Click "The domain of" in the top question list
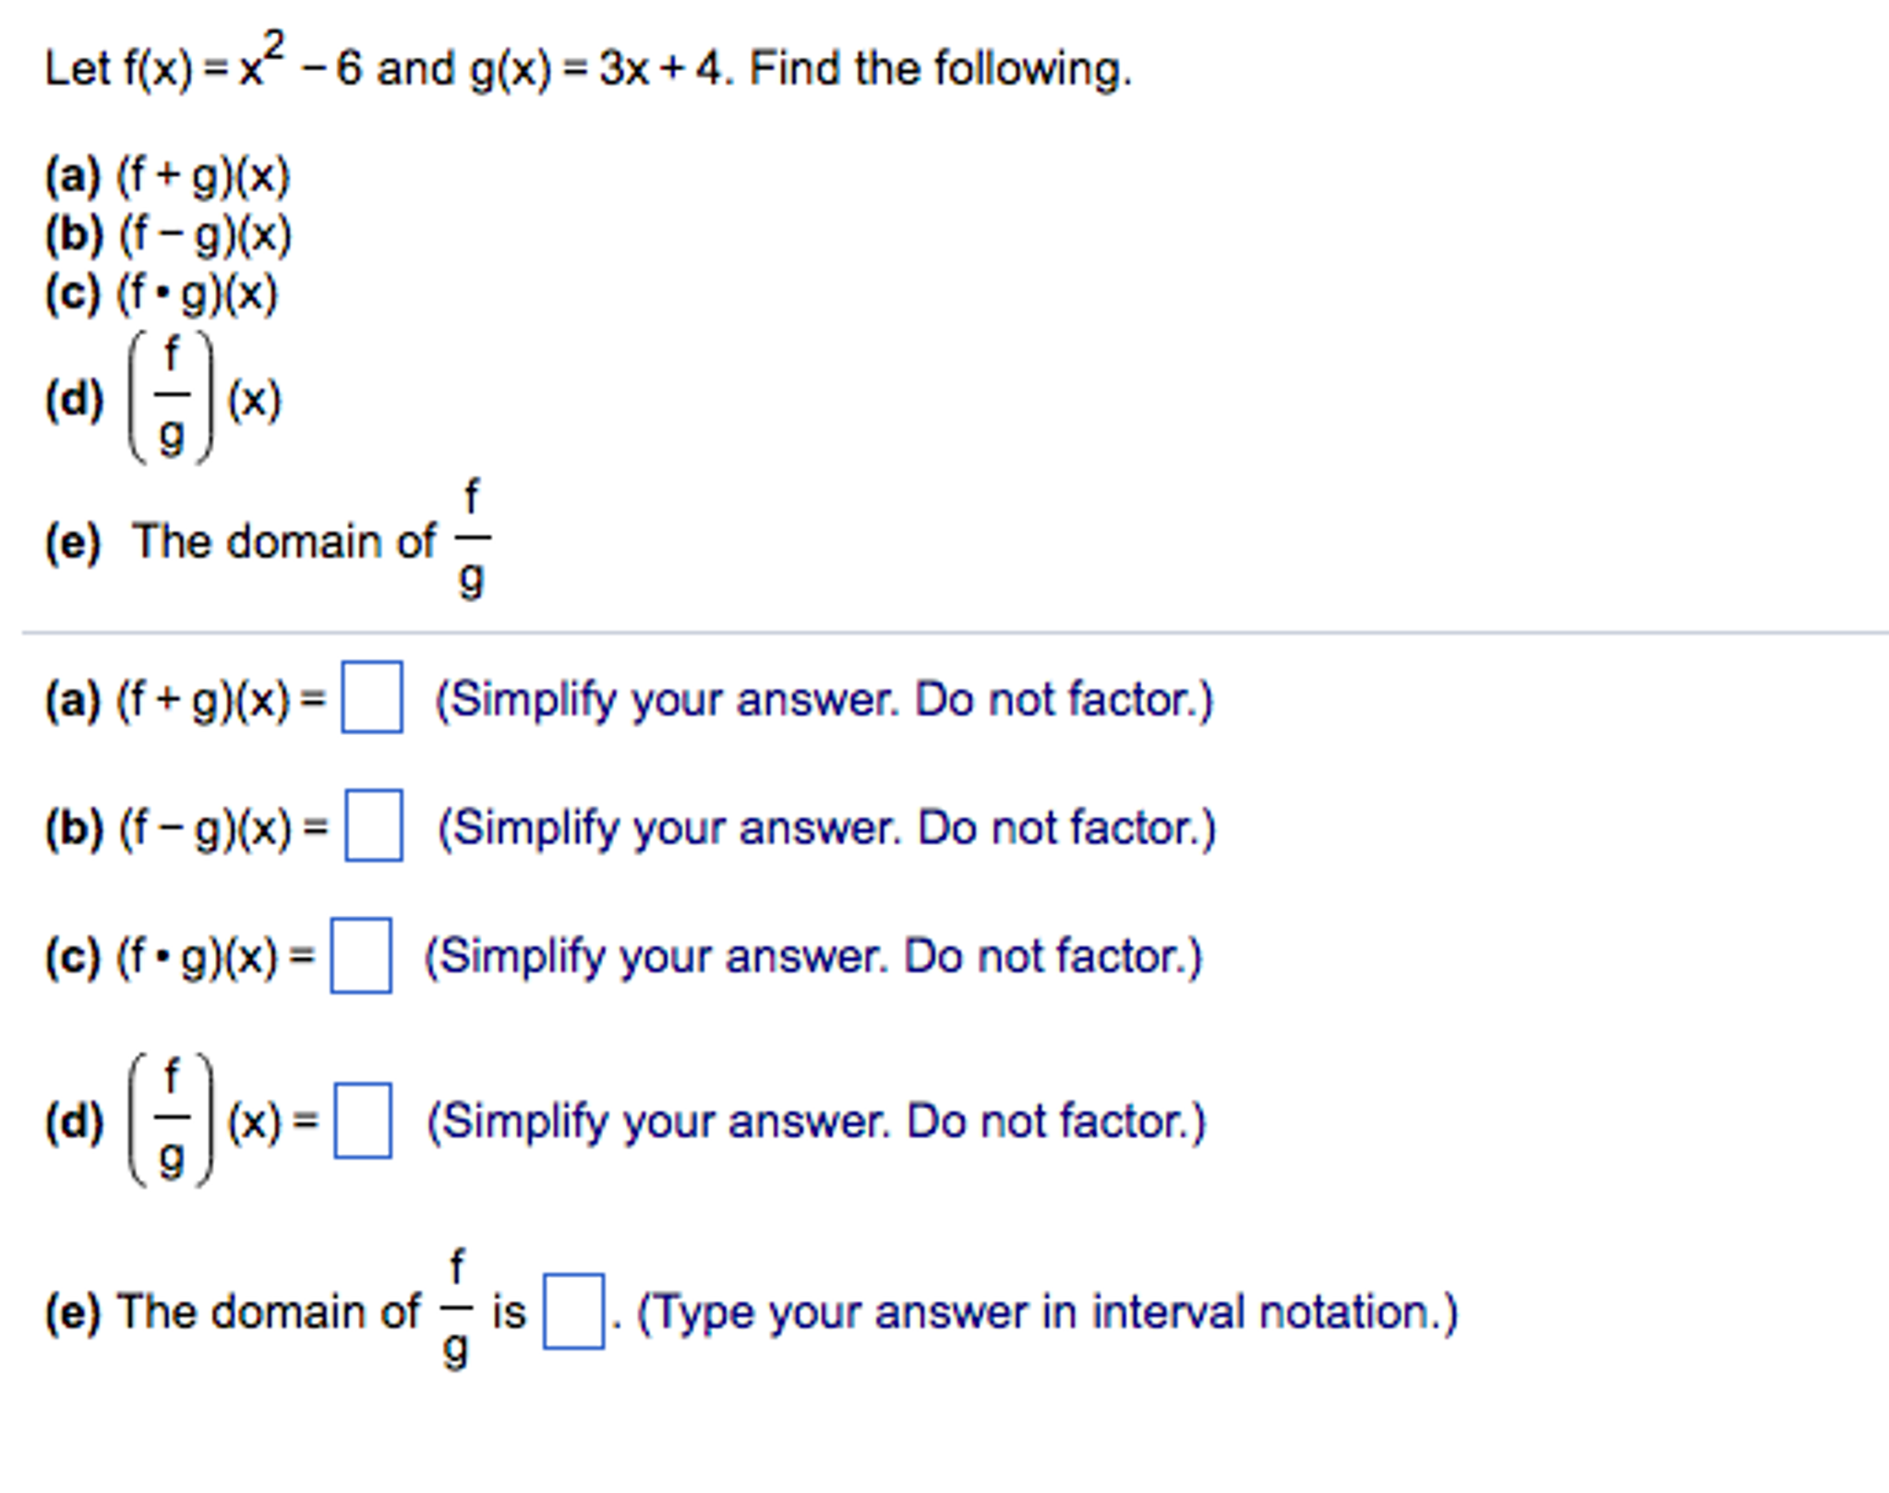This screenshot has width=1889, height=1493. (x=283, y=541)
